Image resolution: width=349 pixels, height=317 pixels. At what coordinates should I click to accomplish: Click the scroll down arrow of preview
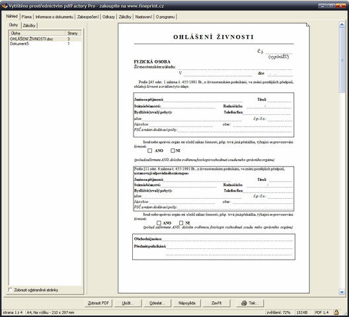(x=342, y=292)
